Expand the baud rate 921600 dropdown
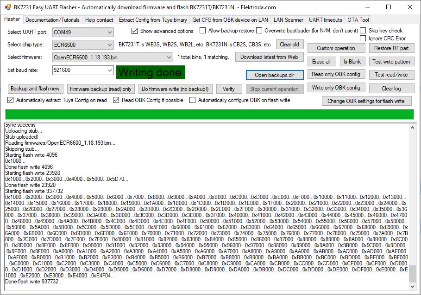Screen dimensions: 421x295 110,70
